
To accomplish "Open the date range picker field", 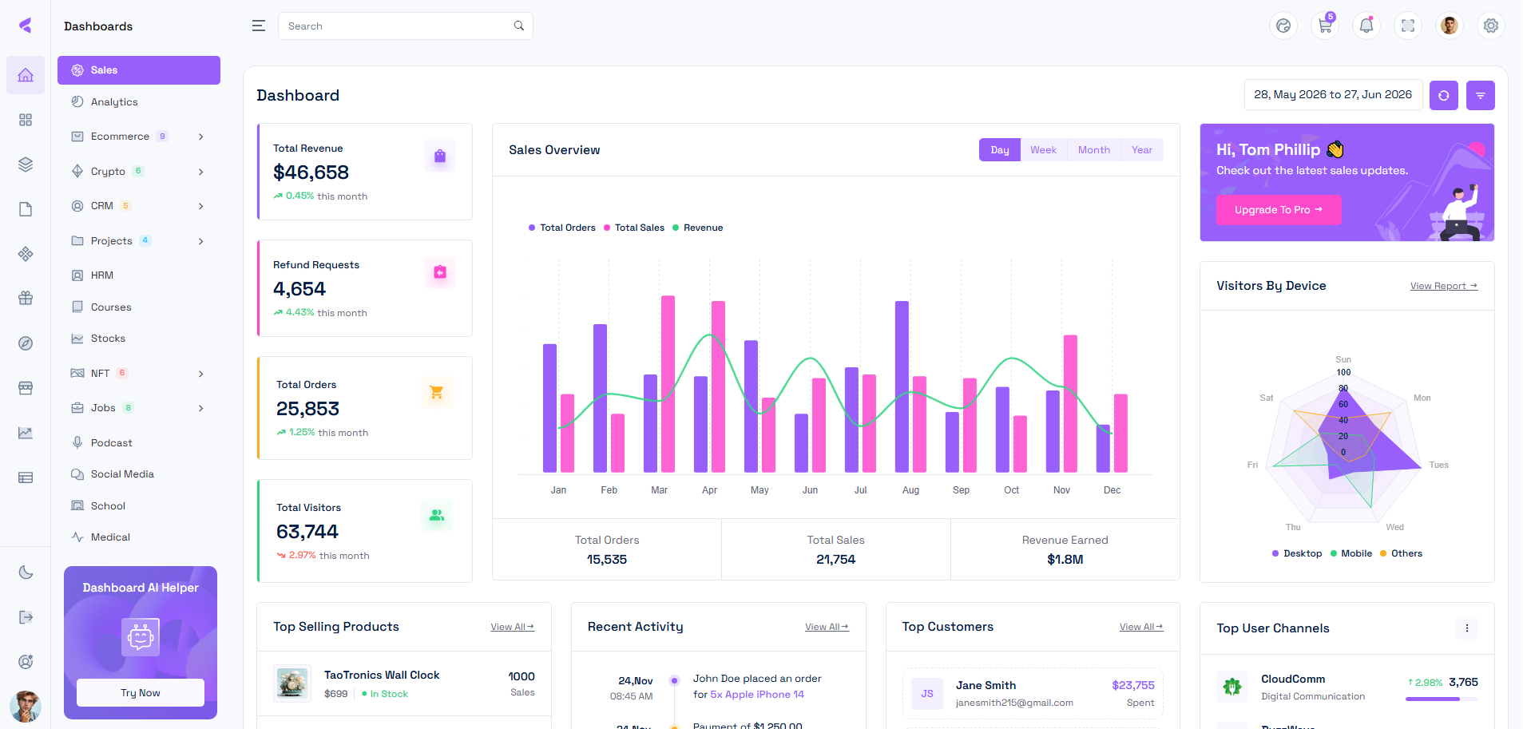I will point(1333,95).
